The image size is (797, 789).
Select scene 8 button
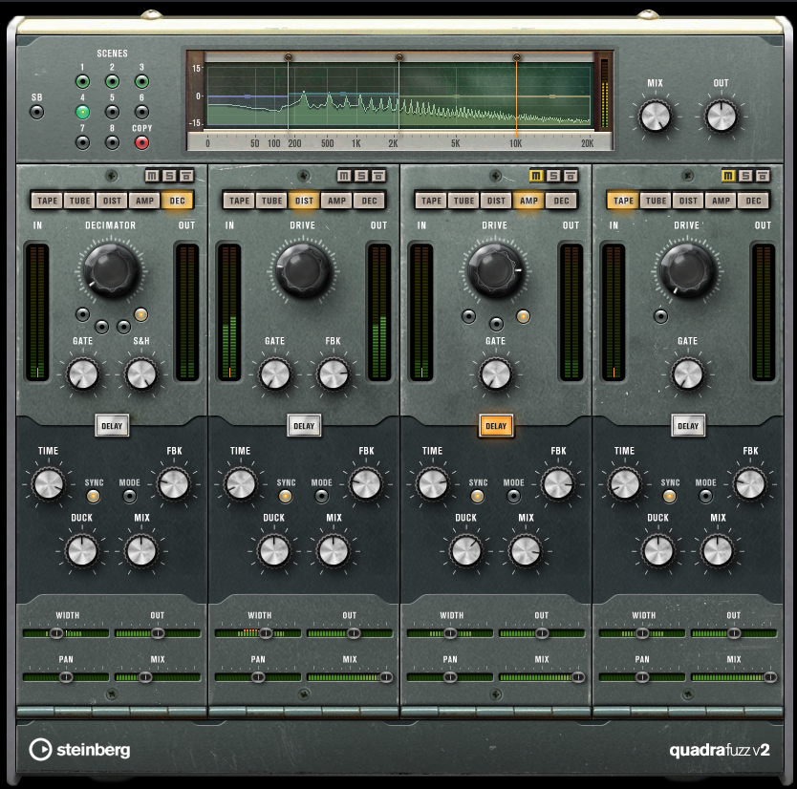click(x=113, y=142)
